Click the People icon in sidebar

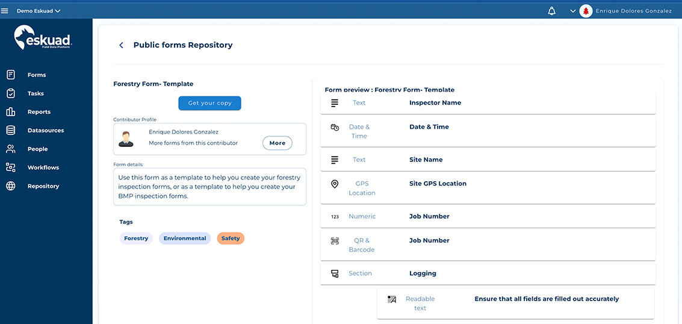coord(11,149)
